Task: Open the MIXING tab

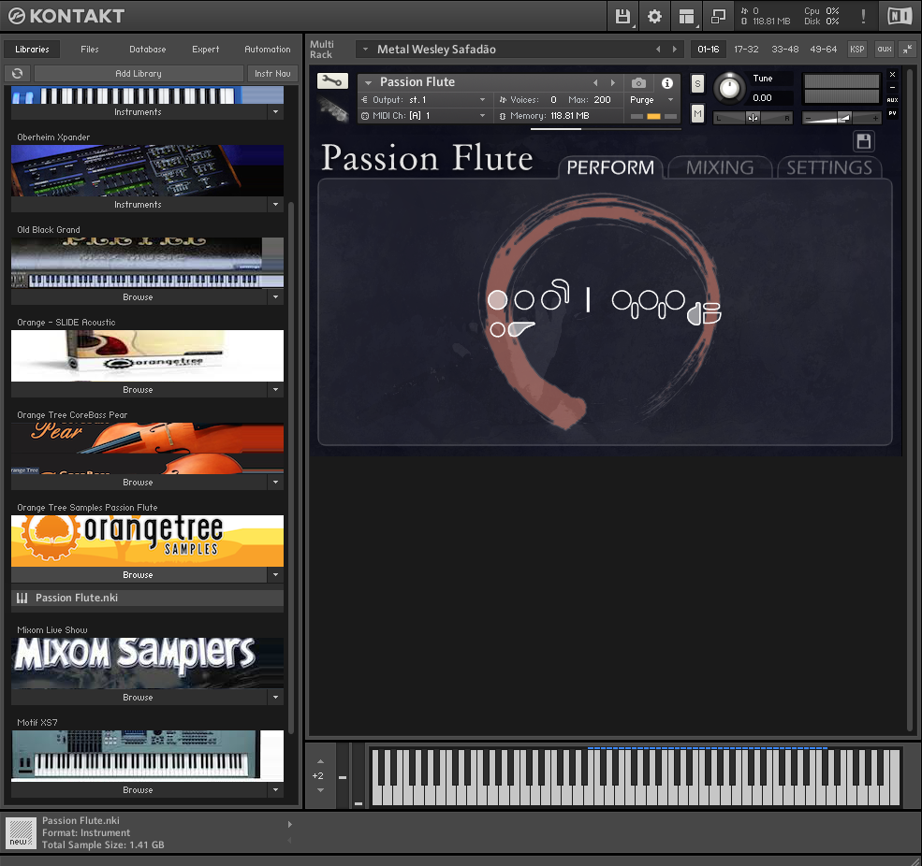Action: [720, 167]
